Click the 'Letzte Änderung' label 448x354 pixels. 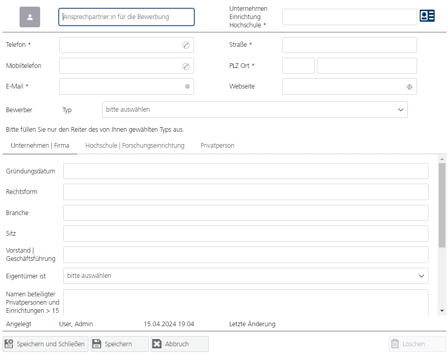252,324
